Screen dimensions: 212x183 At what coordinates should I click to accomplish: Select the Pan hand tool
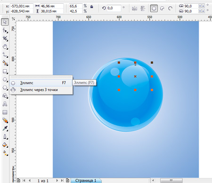click(5, 47)
